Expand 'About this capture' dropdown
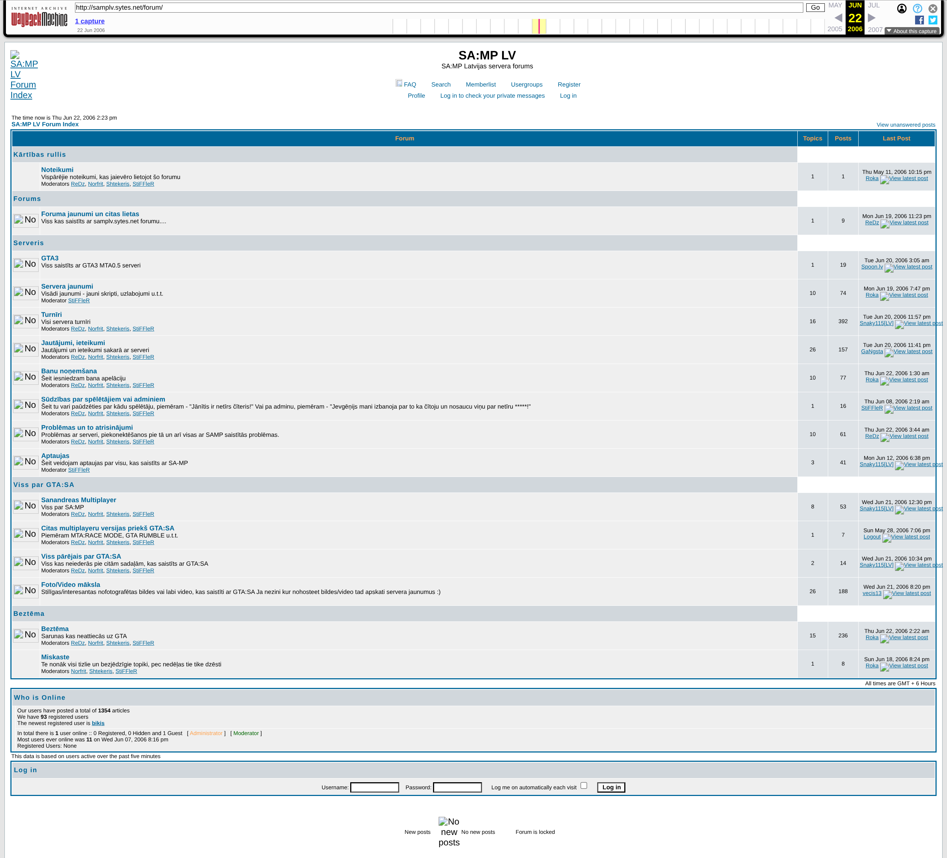The width and height of the screenshot is (947, 858). [912, 31]
